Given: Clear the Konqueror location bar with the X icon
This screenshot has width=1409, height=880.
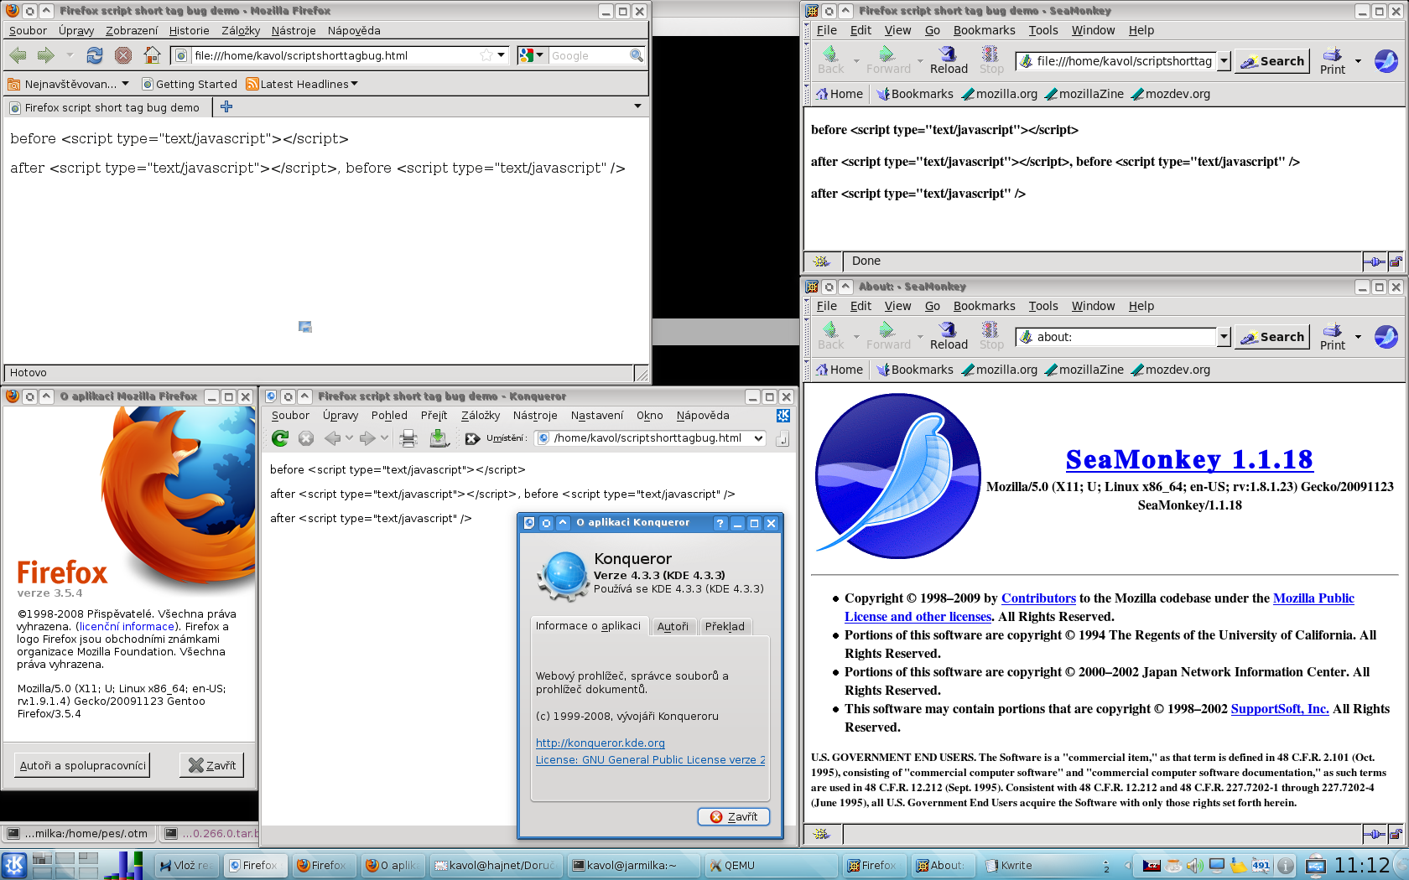Looking at the screenshot, I should pyautogui.click(x=473, y=438).
